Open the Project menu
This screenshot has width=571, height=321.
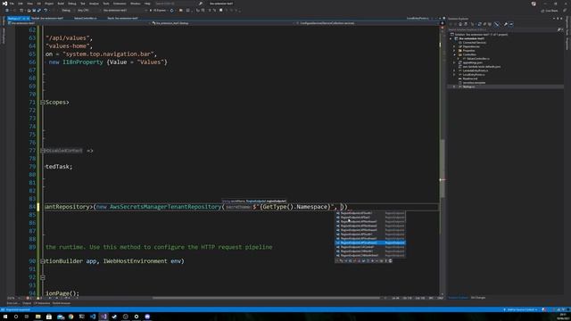[49, 4]
